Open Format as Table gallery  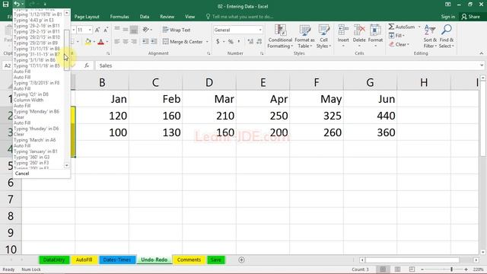pyautogui.click(x=304, y=37)
